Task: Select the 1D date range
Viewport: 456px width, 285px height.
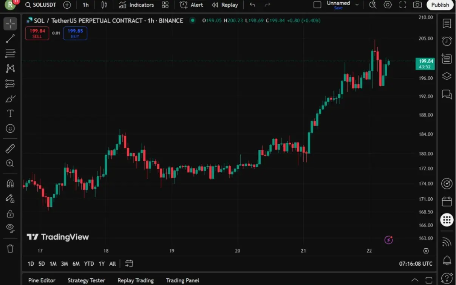Action: [x=31, y=264]
